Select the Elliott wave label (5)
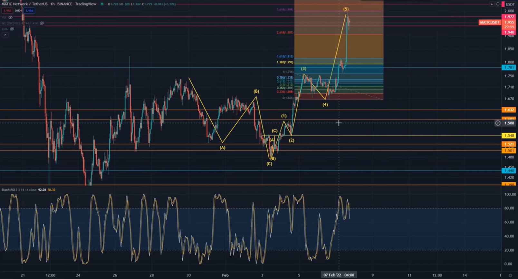This screenshot has height=279, width=518. [x=346, y=9]
